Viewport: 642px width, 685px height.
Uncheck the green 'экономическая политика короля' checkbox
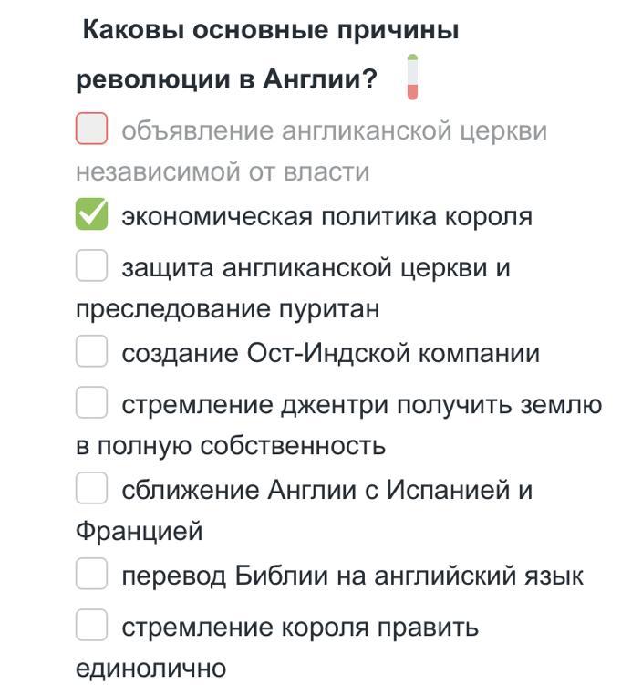tap(91, 214)
